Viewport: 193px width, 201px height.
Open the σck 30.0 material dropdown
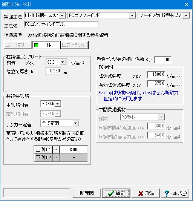coord(63,62)
